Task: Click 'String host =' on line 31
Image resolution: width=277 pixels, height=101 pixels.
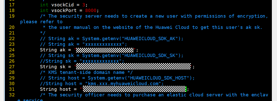Action: [58, 89]
